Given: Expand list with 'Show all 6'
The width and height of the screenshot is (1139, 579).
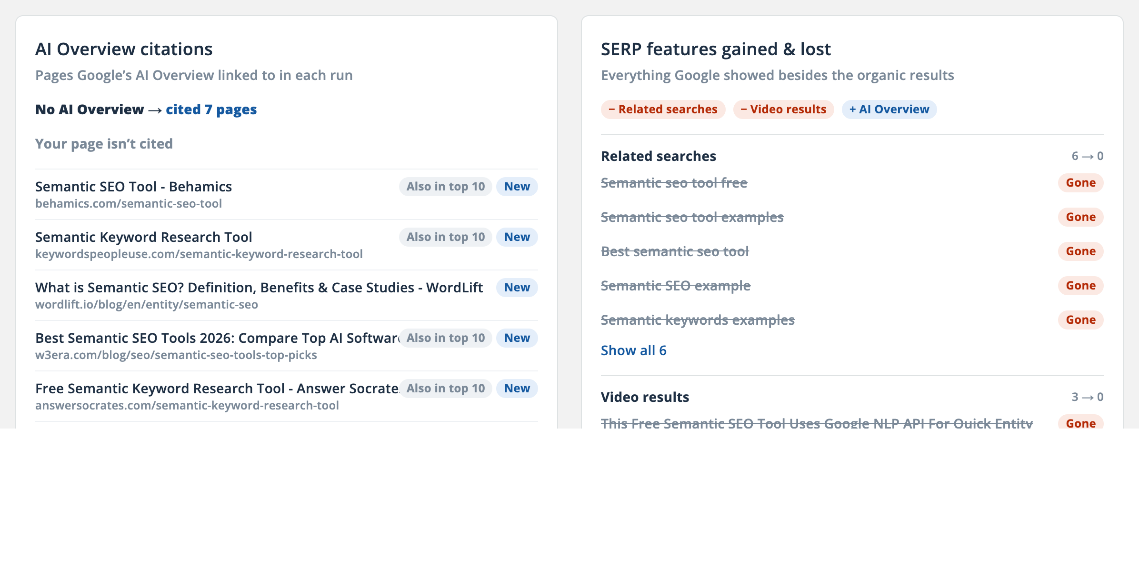Looking at the screenshot, I should (633, 350).
